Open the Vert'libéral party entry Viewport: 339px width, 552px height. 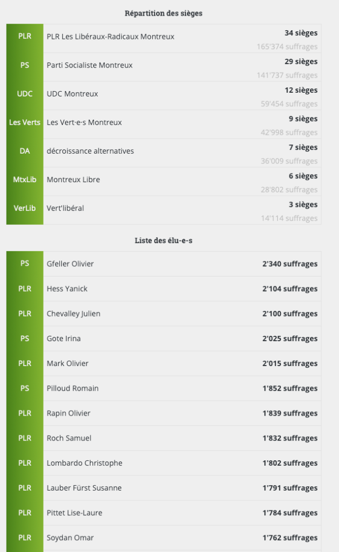point(65,208)
